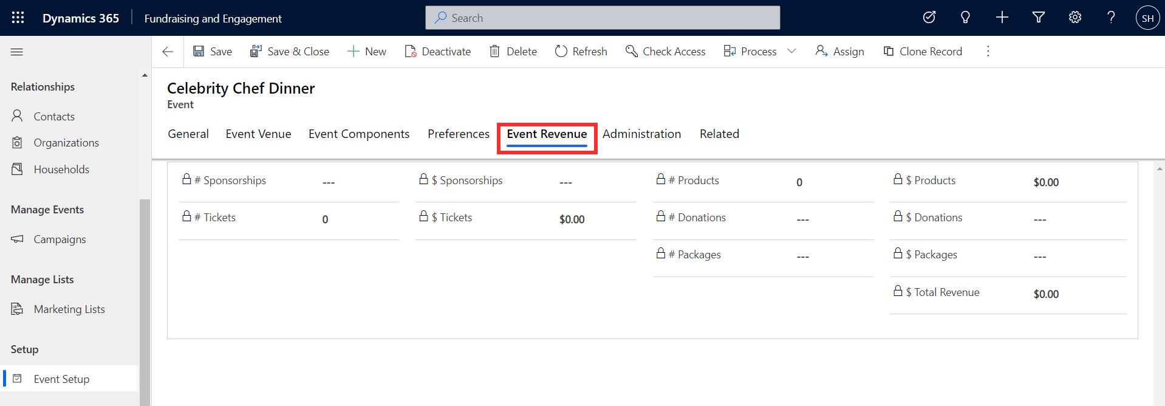Go back using the arrow icon
This screenshot has width=1165, height=406.
point(168,52)
